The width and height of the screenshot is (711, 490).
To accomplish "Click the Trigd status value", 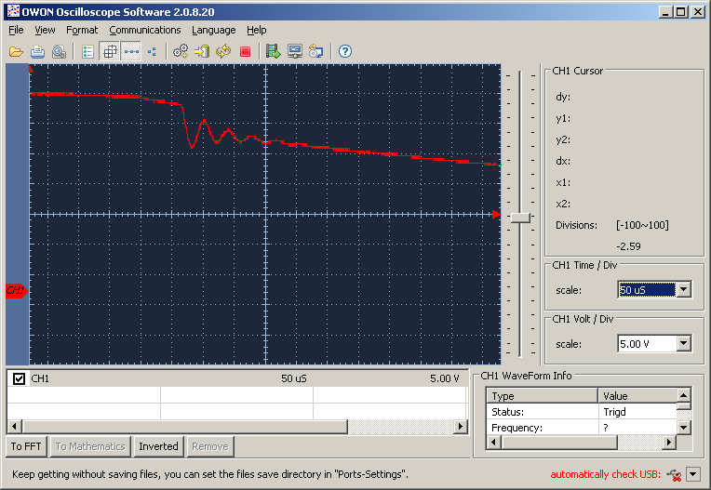I will point(614,412).
